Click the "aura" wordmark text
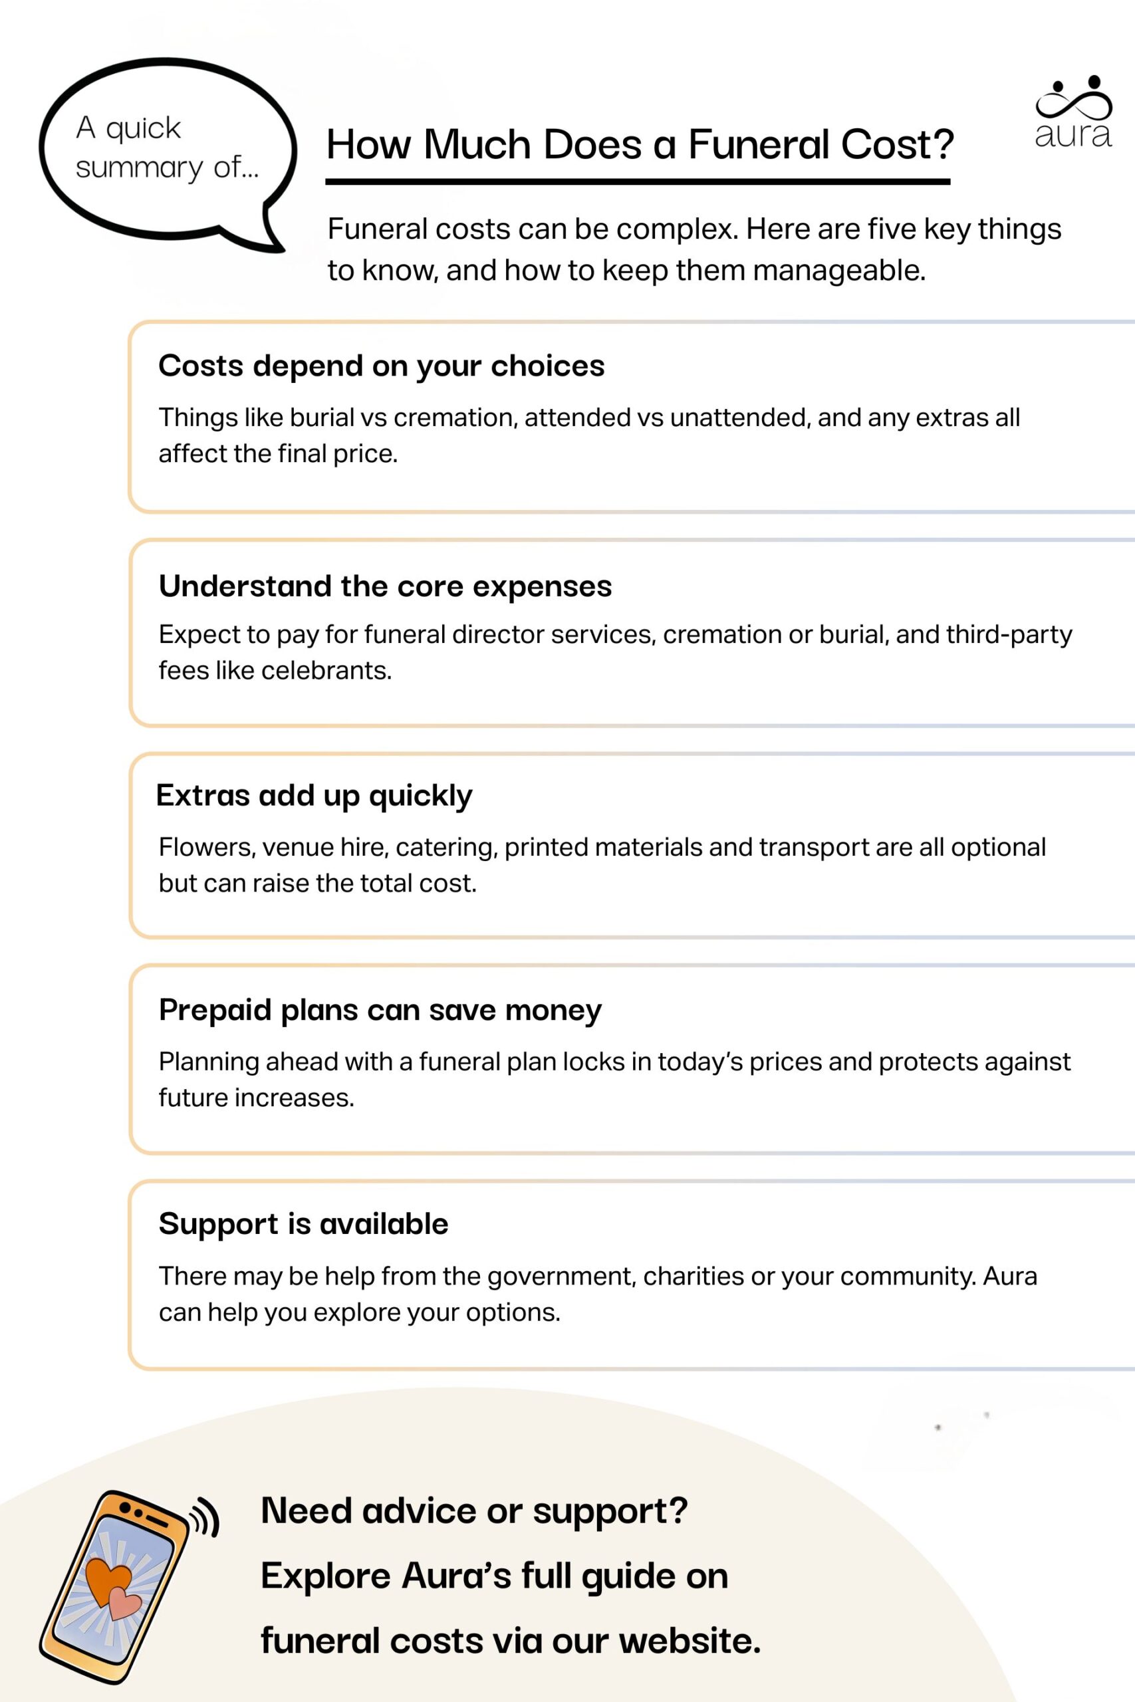This screenshot has width=1135, height=1702. [x=1072, y=136]
